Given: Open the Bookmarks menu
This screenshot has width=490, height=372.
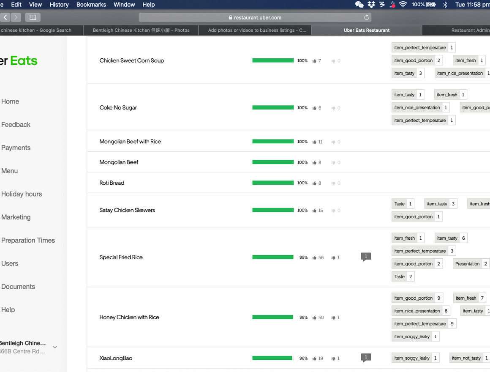Looking at the screenshot, I should [91, 5].
